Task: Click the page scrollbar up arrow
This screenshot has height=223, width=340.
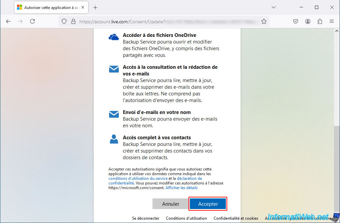Action: coord(337,31)
